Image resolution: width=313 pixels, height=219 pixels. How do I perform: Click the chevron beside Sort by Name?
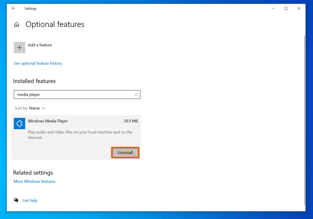43,108
